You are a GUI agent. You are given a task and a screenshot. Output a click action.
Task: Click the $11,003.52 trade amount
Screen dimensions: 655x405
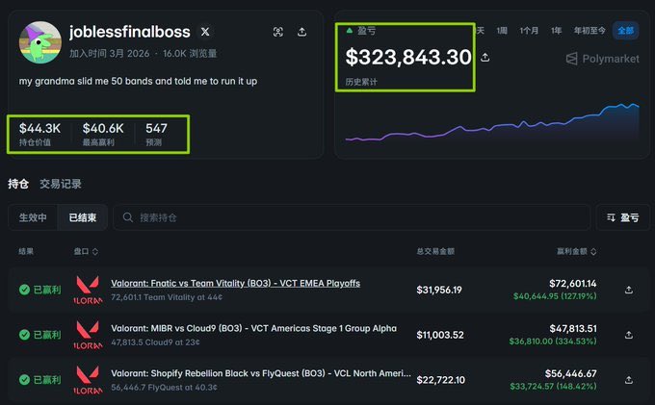(440, 335)
